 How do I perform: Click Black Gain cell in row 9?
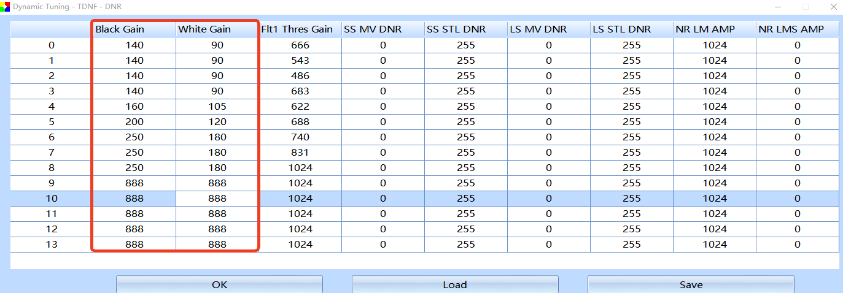(134, 183)
